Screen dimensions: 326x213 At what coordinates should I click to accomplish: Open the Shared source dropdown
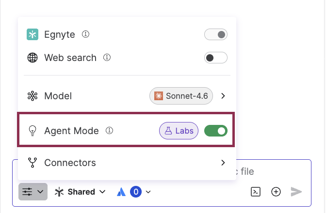[x=80, y=192]
